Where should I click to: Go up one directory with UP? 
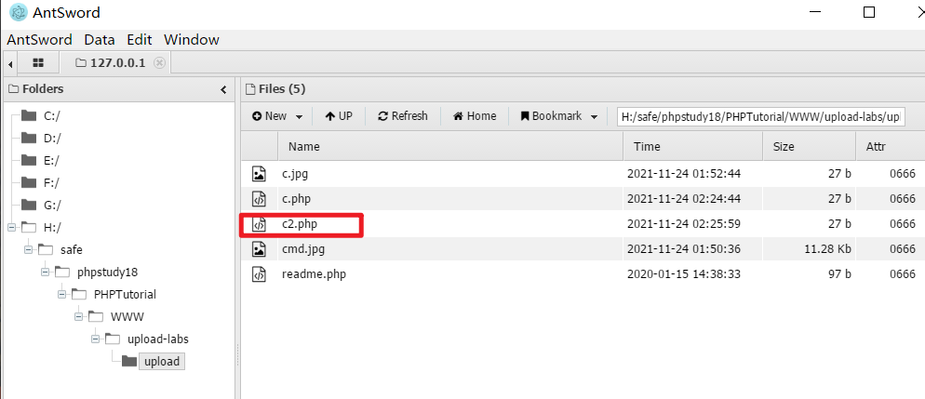(x=339, y=116)
